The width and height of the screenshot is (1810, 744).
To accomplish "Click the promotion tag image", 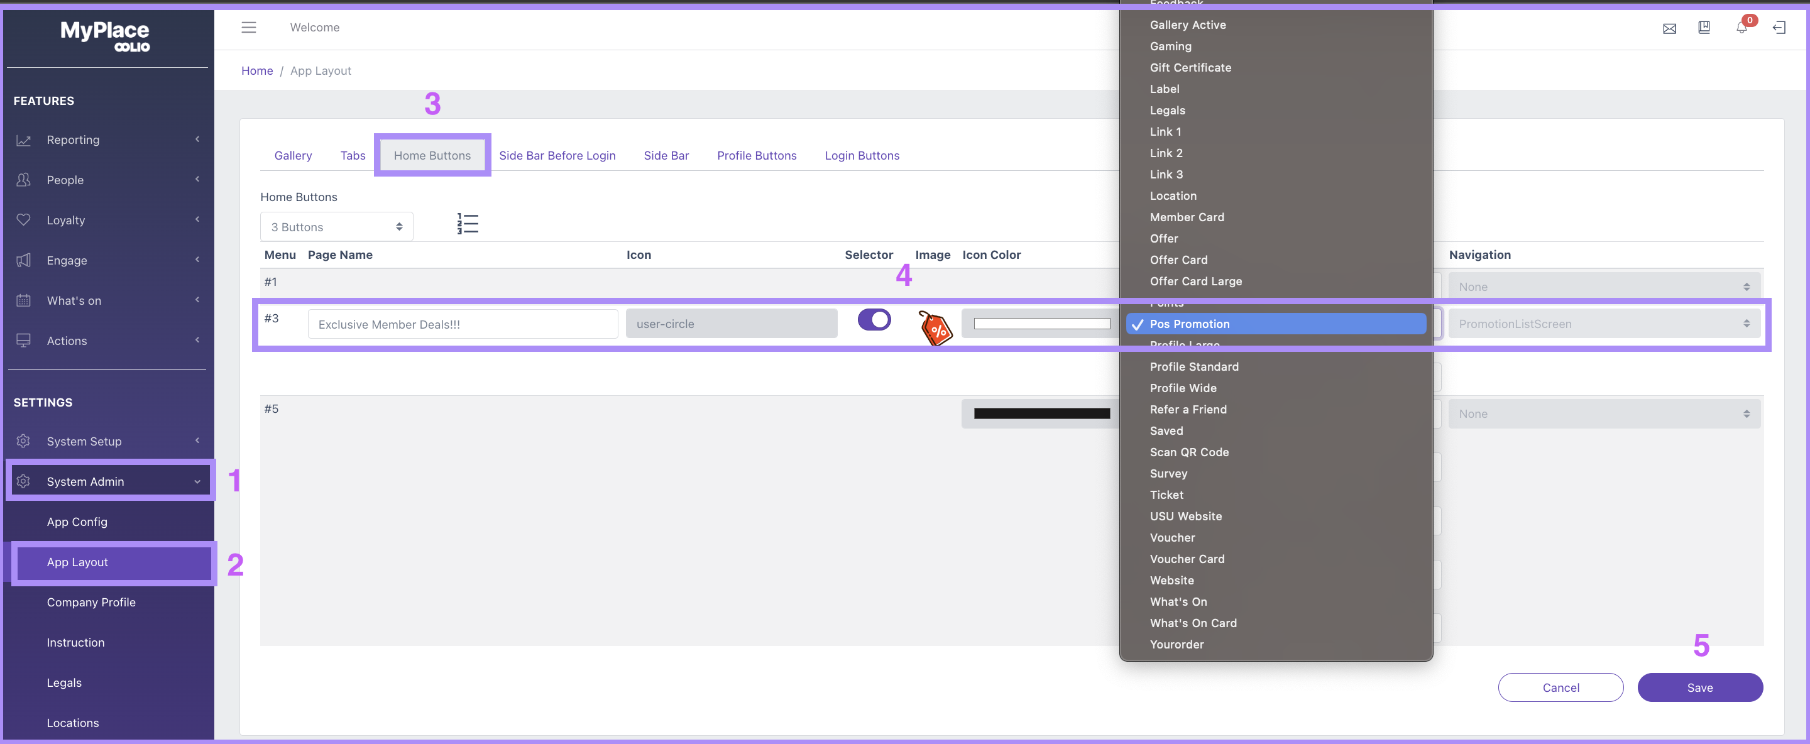I will pyautogui.click(x=935, y=328).
